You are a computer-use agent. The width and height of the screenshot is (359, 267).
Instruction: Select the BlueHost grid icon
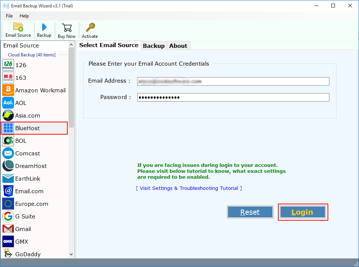point(8,128)
